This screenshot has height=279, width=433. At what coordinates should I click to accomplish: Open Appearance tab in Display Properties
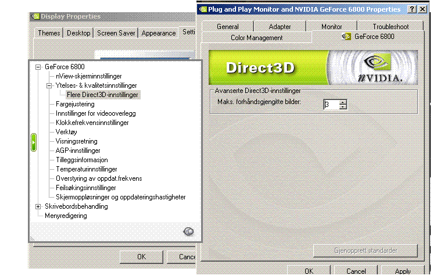pyautogui.click(x=159, y=33)
